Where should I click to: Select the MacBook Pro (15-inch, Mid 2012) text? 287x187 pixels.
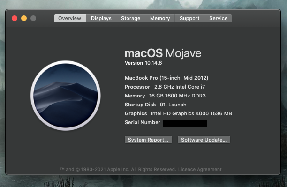[166, 78]
